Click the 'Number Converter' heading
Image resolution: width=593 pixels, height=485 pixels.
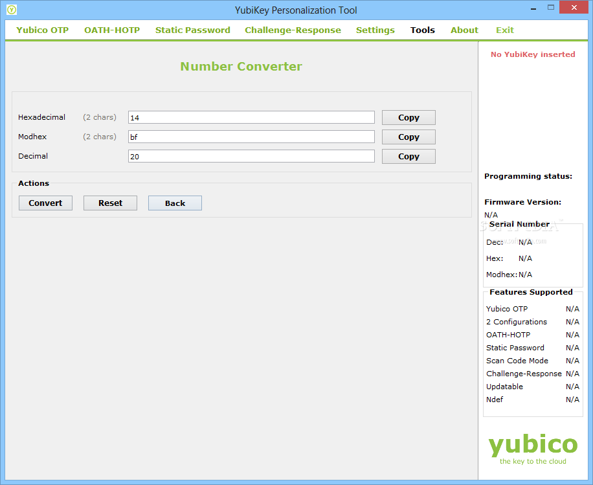coord(241,67)
